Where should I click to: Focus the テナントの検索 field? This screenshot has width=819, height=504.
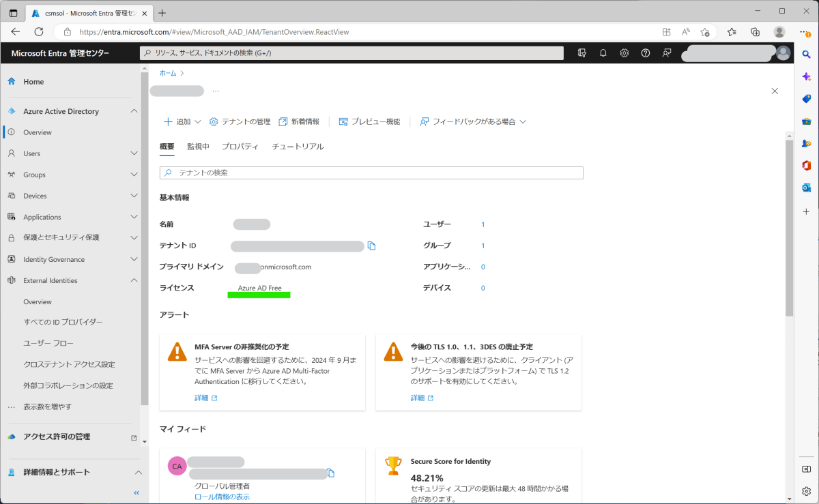(x=371, y=173)
